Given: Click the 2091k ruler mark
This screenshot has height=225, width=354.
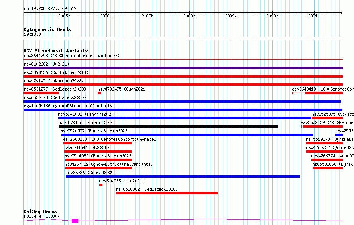Looking at the screenshot, I should pos(314,16).
